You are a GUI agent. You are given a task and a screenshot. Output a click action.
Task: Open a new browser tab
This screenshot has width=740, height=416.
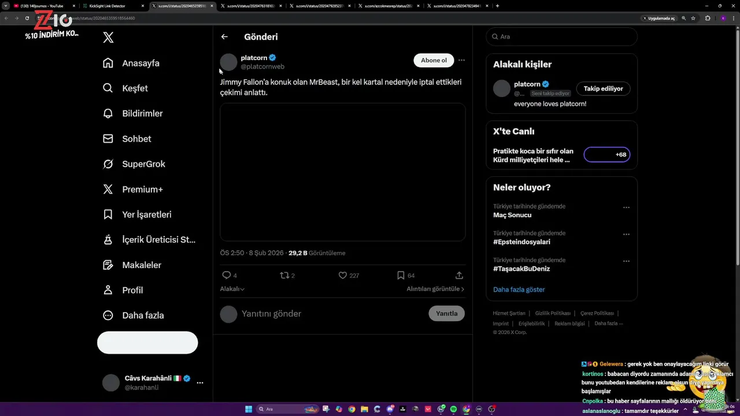[497, 6]
